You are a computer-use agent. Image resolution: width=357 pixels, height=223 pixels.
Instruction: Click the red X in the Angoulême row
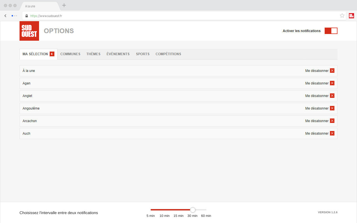[332, 108]
